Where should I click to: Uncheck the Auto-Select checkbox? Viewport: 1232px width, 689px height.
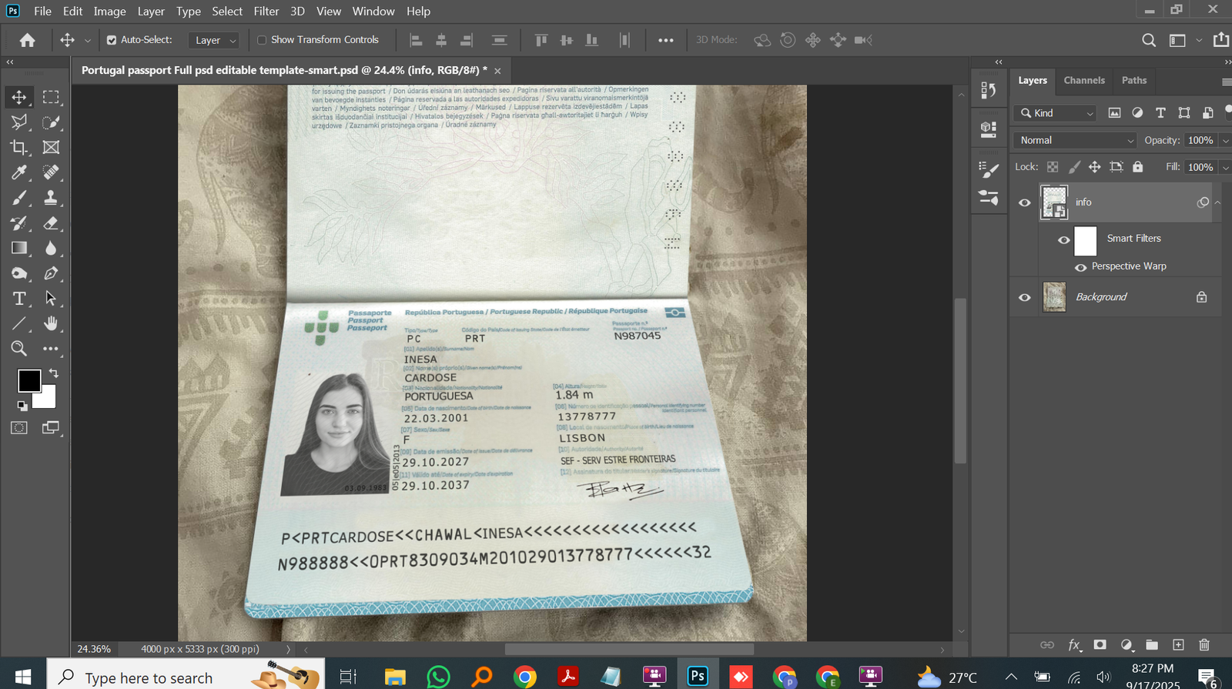pyautogui.click(x=112, y=40)
